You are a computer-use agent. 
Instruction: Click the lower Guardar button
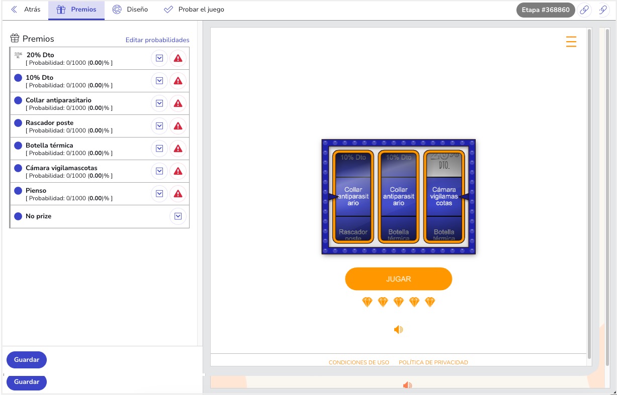(27, 382)
